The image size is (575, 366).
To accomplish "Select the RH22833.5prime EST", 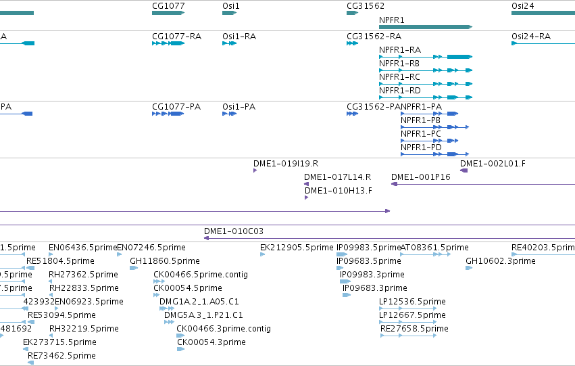I will click(x=51, y=294).
